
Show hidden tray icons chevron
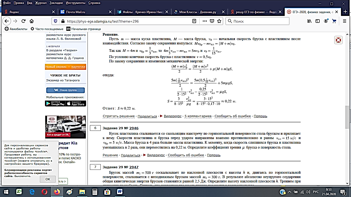pos(290,192)
